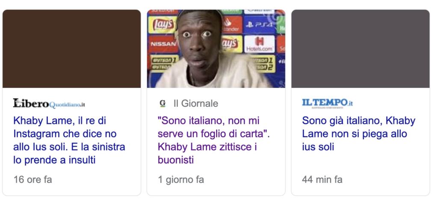Click the "1 giorno fa" timestamp
The image size is (438, 202).
181,180
